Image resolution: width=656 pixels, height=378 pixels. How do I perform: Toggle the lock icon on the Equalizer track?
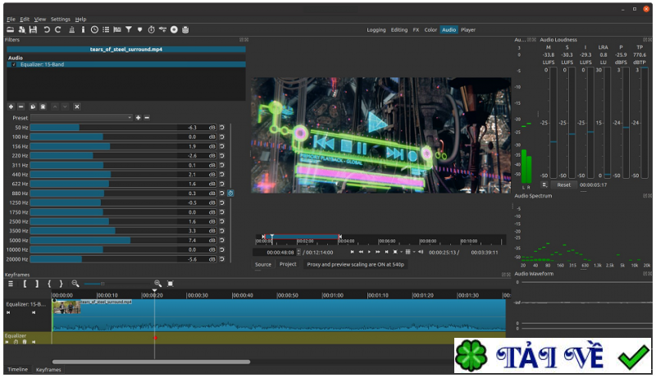pos(25,342)
